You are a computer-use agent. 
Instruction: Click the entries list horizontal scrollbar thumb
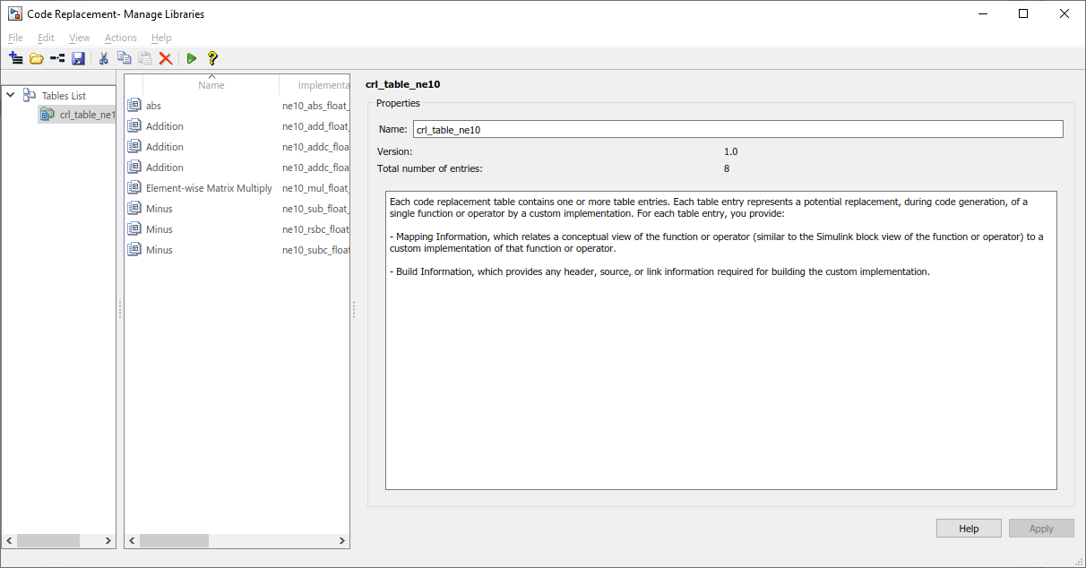pos(175,541)
